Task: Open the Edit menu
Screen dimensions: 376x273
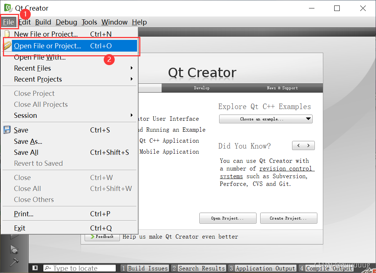Action: [25, 22]
